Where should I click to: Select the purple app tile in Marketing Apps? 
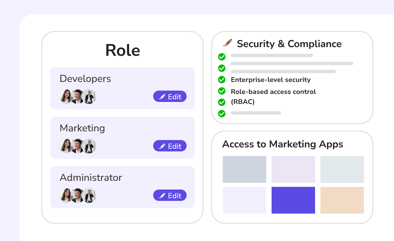[x=293, y=200]
